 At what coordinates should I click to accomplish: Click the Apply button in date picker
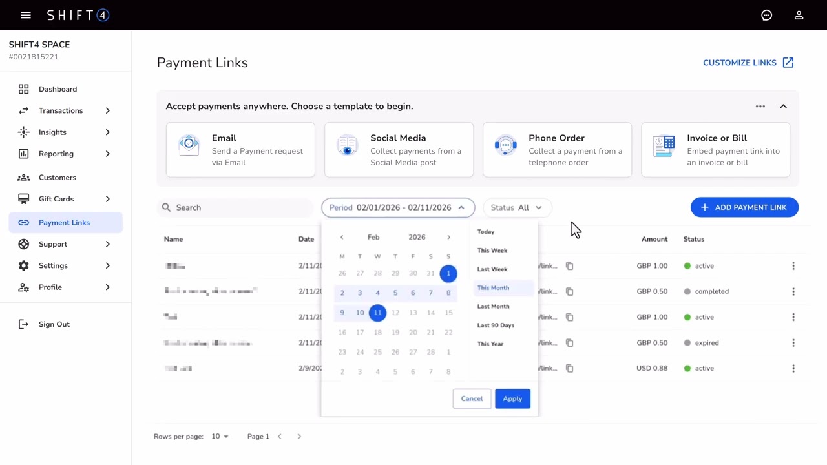pos(512,398)
